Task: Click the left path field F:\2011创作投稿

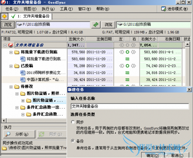Action: coord(53,24)
